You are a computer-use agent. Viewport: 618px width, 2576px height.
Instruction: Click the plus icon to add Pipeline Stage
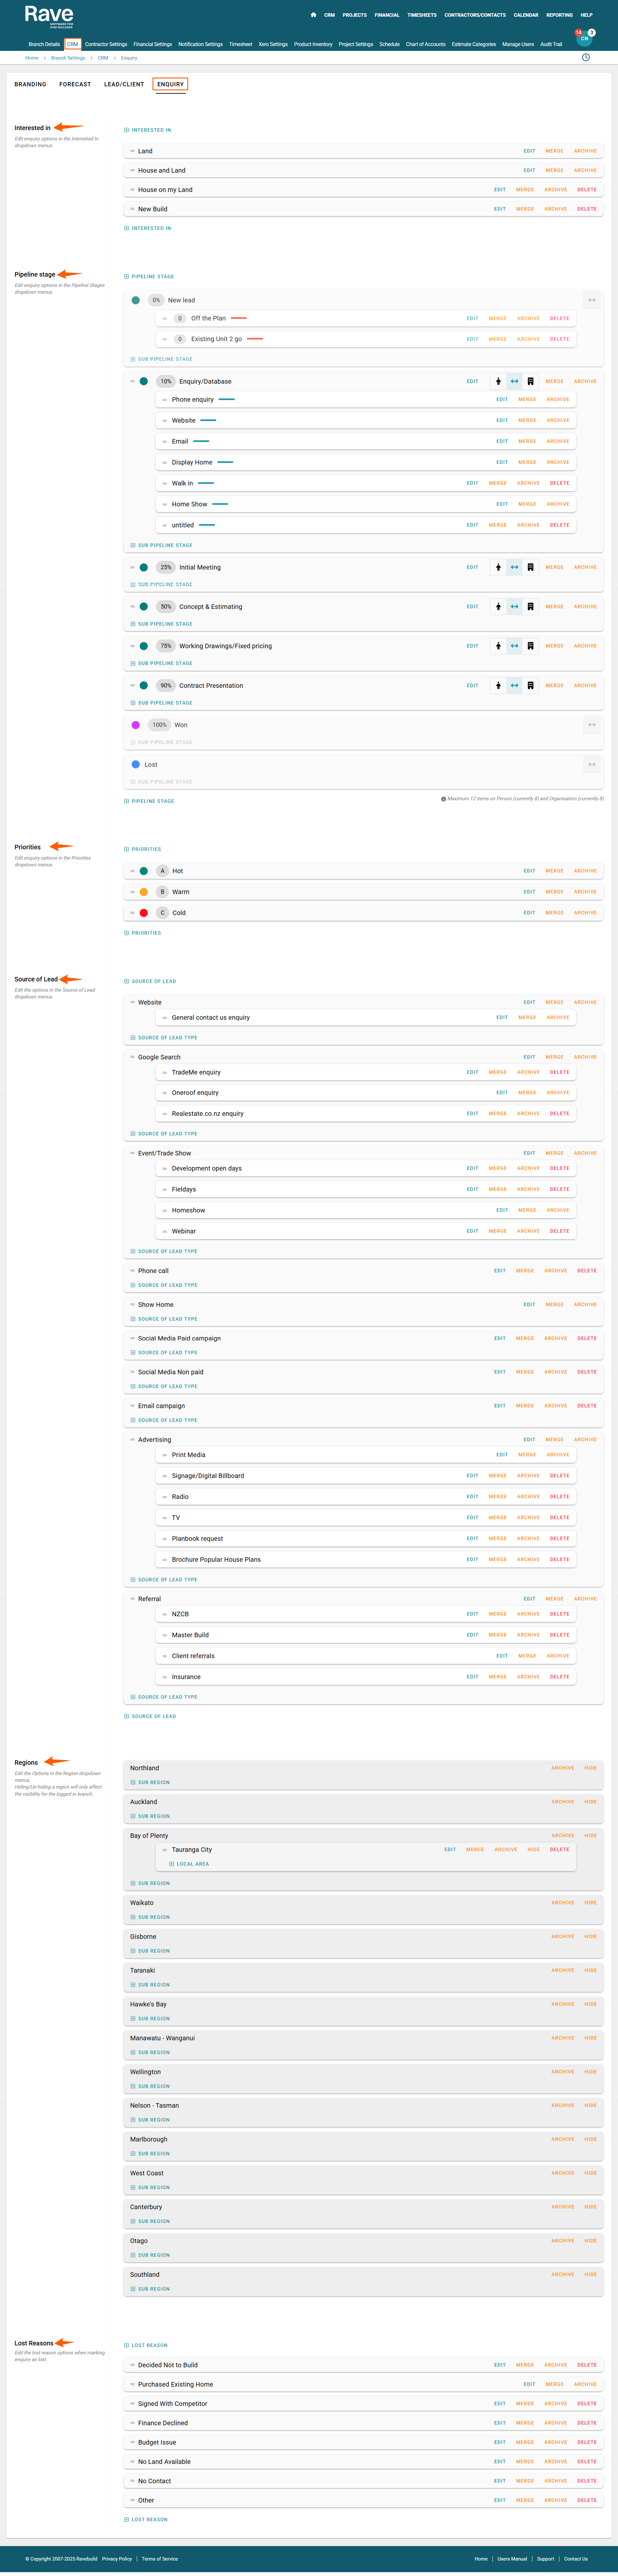(x=126, y=276)
